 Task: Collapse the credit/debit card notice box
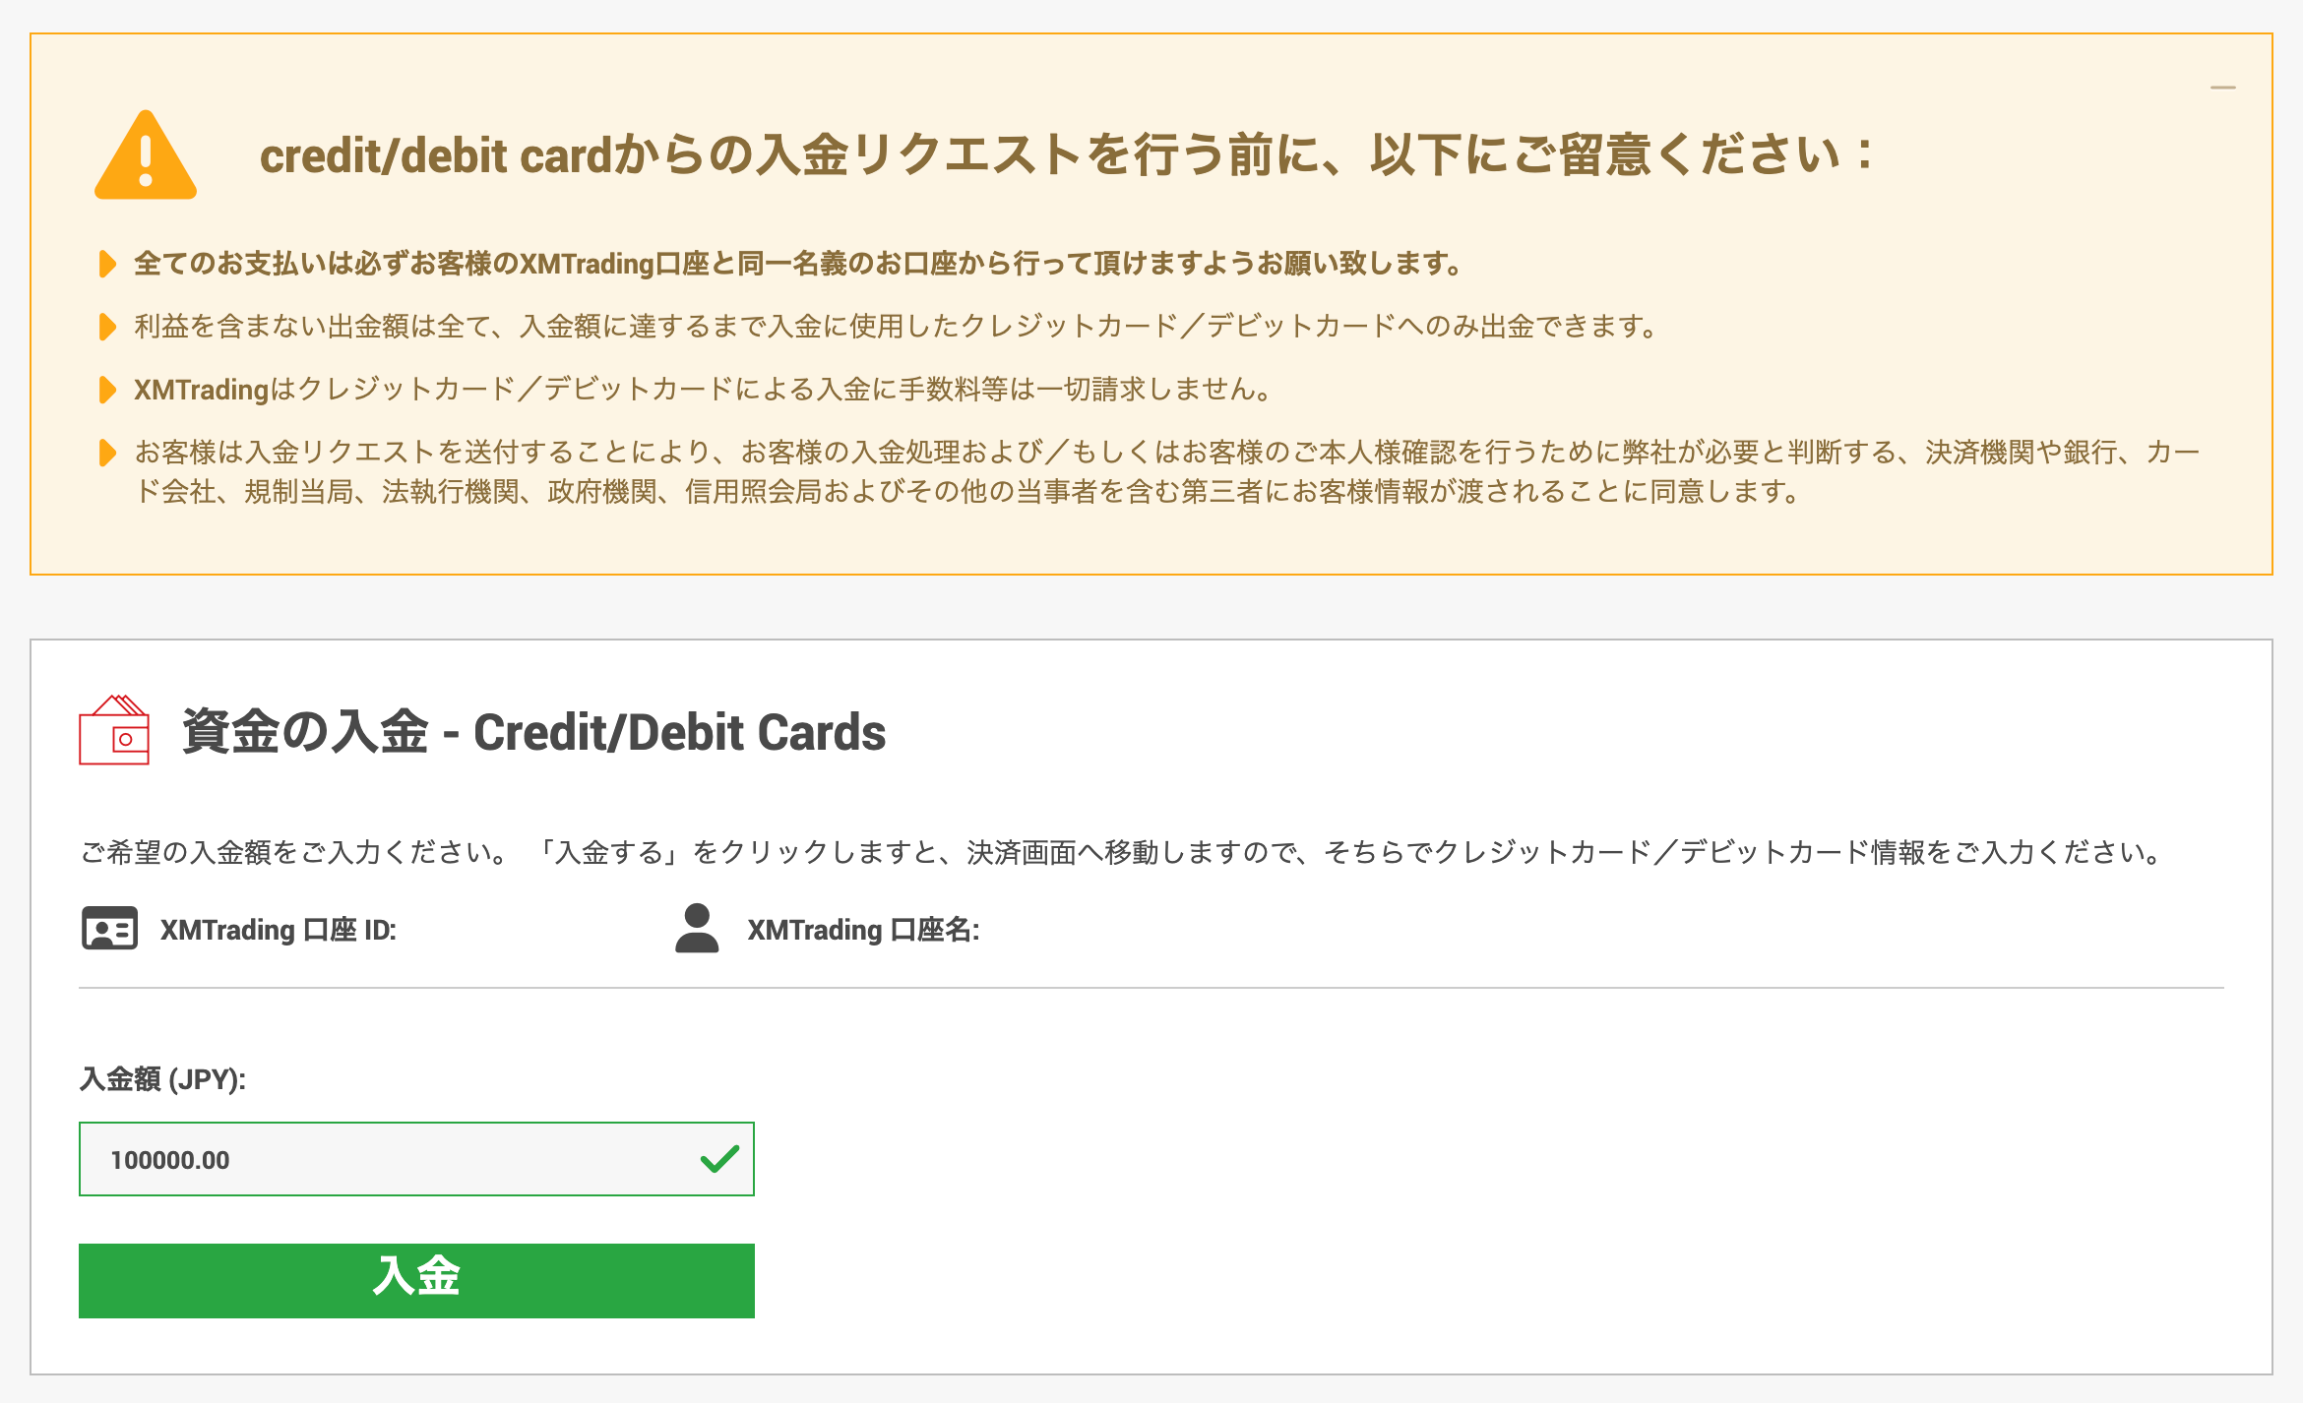pos(2222,89)
